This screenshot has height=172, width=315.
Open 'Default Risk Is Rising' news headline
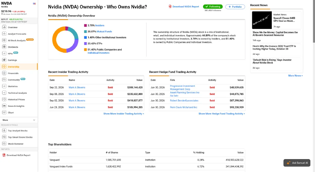272,61
